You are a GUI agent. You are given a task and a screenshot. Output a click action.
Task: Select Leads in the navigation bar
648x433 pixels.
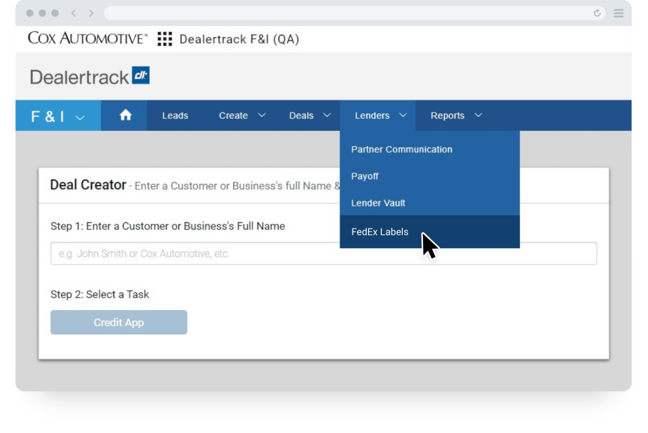(175, 115)
